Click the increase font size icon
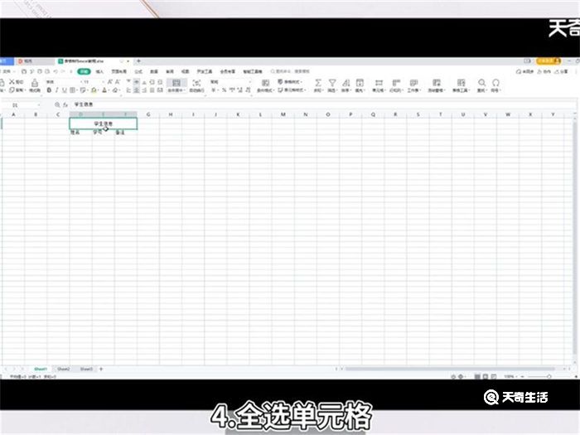 pos(110,82)
